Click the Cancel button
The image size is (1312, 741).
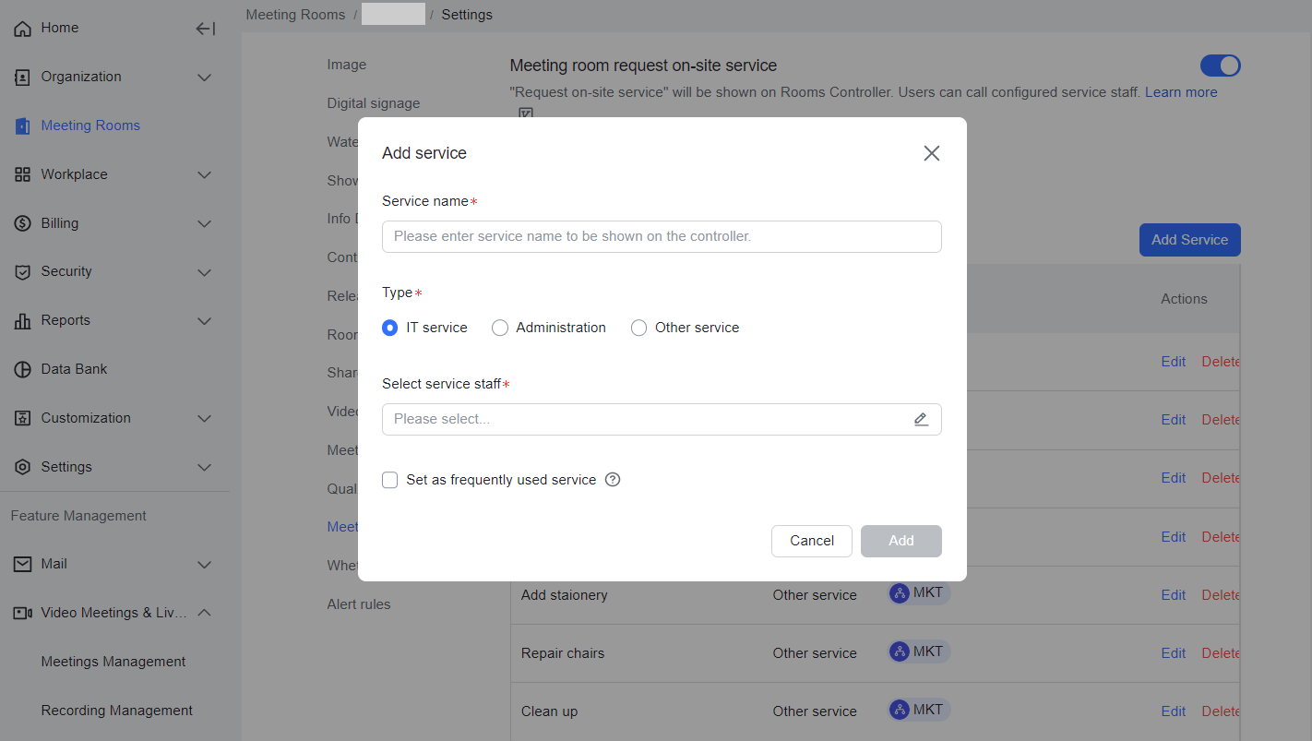(811, 541)
